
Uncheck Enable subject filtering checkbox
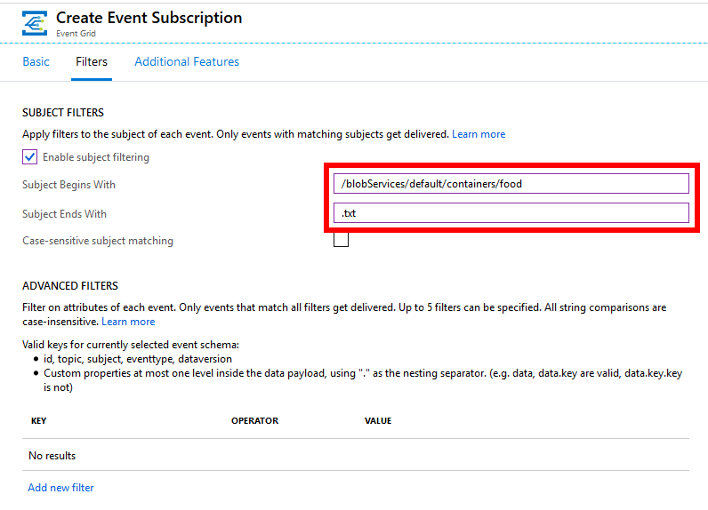(x=30, y=157)
